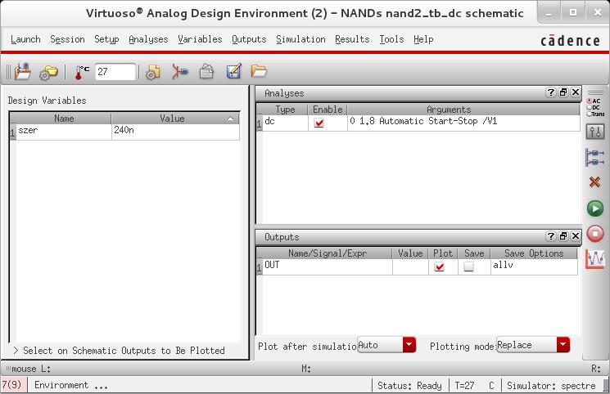The height and width of the screenshot is (394, 610).
Task: Click the T=27 C status field
Action: [474, 386]
